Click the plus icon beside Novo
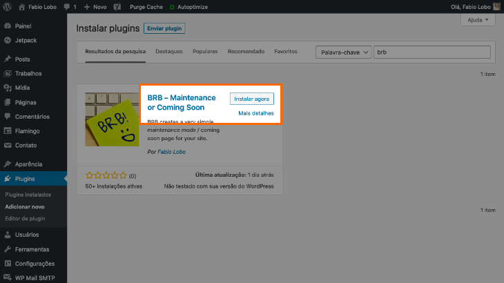Image resolution: width=504 pixels, height=283 pixels. (x=87, y=7)
